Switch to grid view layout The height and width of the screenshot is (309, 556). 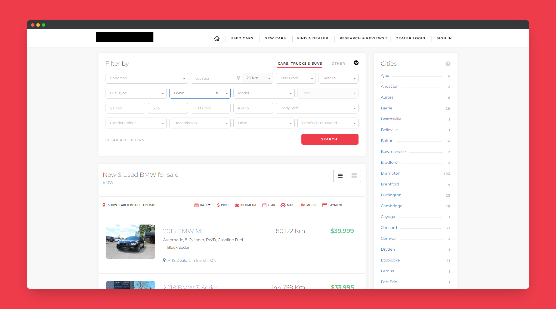coord(354,176)
